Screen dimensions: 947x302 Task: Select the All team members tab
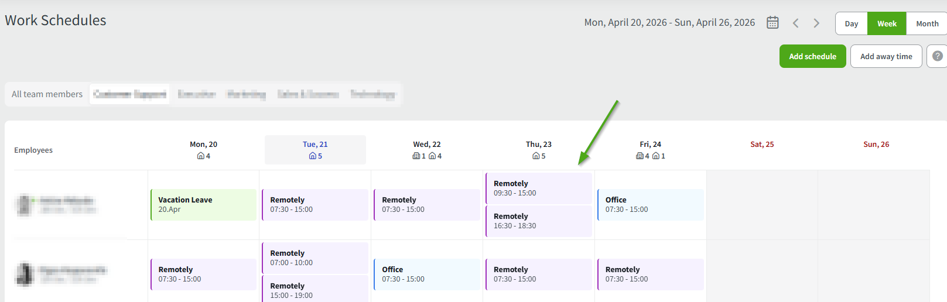tap(47, 94)
